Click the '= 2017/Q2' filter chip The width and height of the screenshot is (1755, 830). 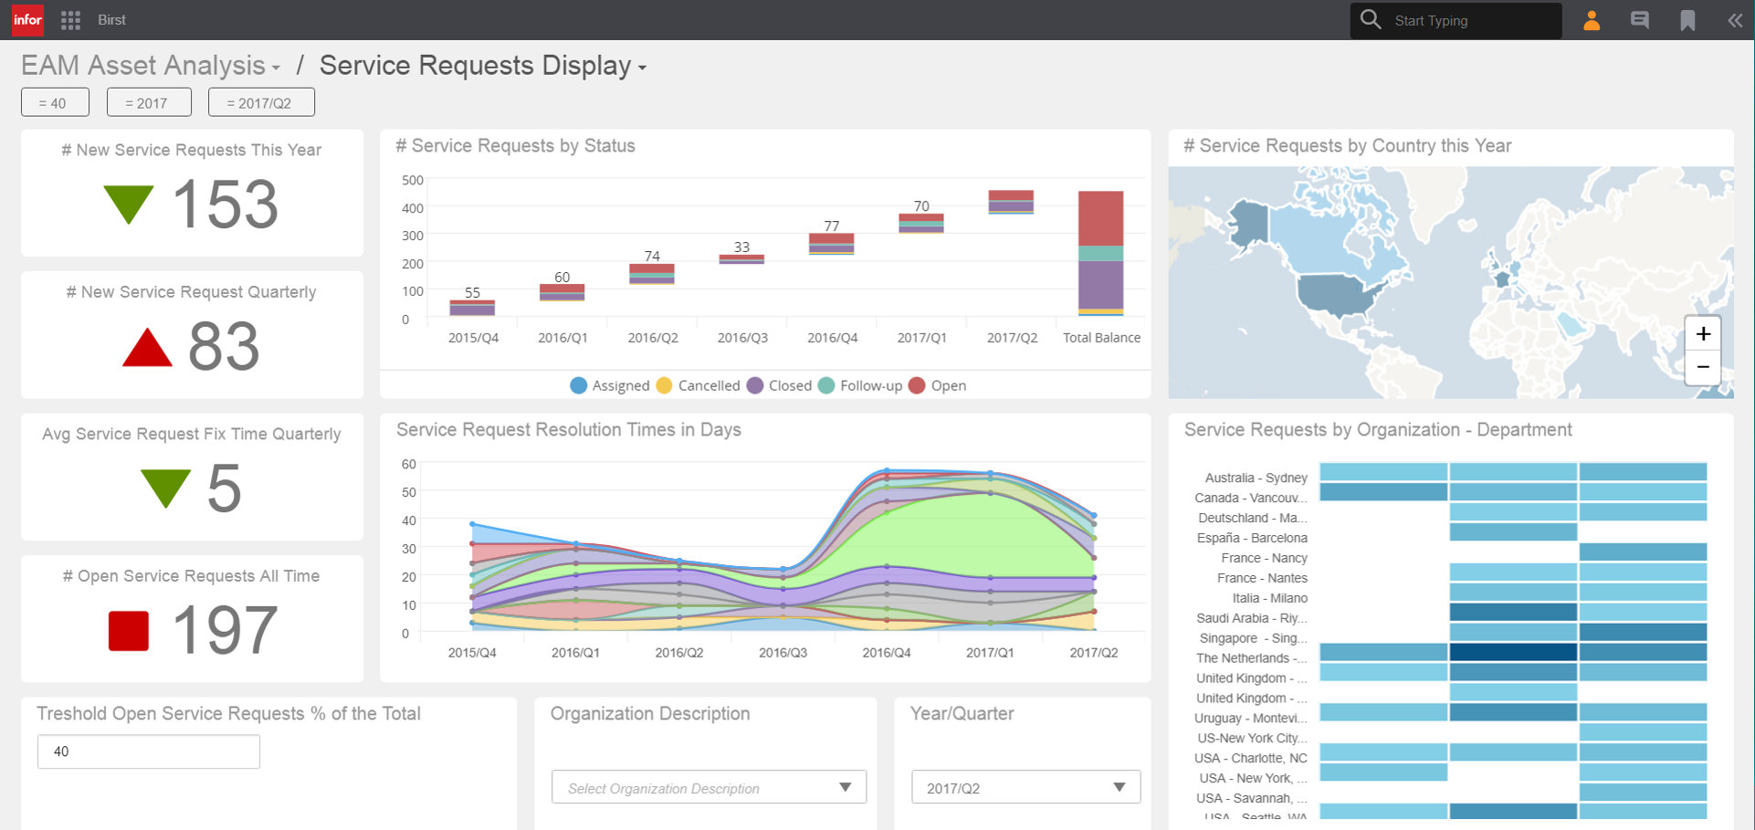pyautogui.click(x=261, y=102)
